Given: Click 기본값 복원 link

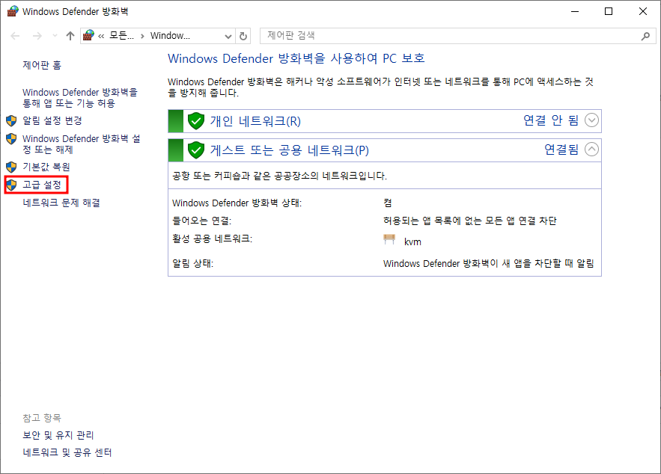Looking at the screenshot, I should click(x=46, y=167).
